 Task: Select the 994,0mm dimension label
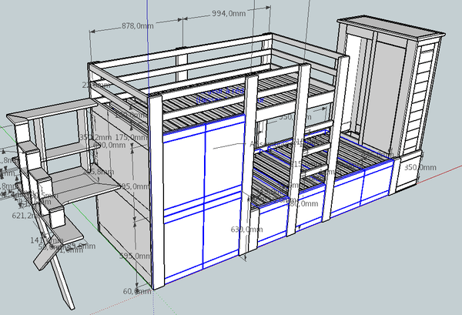coord(229,14)
